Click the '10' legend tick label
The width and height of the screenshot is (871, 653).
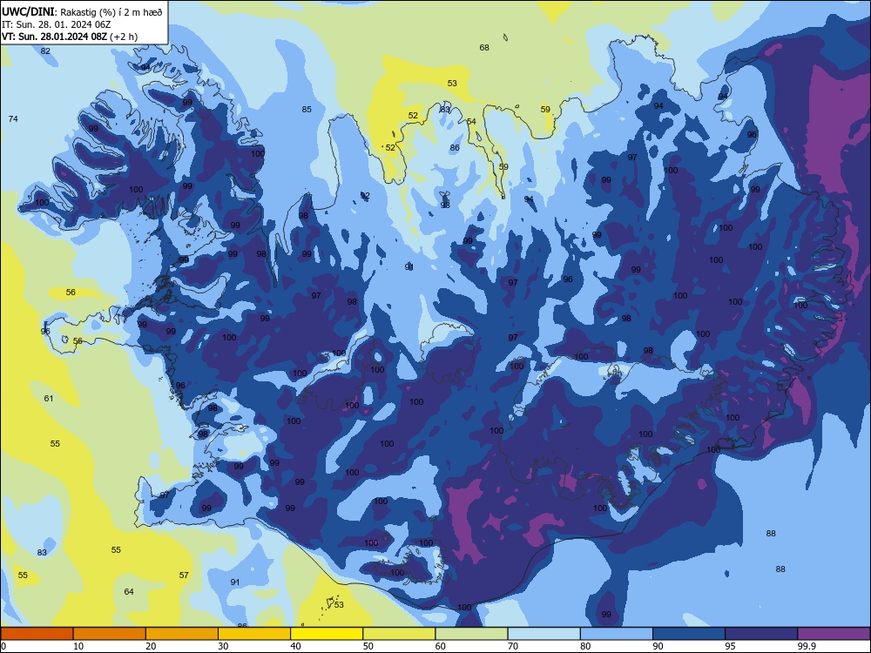pos(78,646)
